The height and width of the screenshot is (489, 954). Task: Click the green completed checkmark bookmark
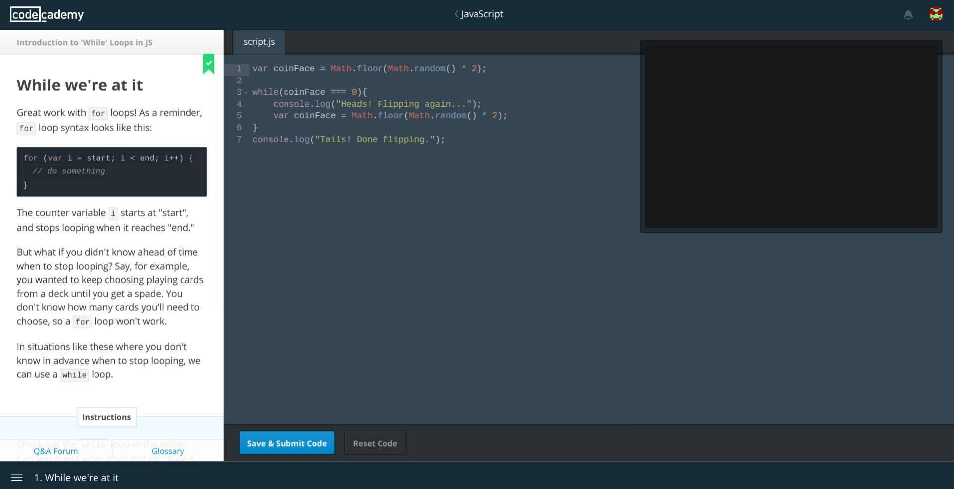(x=209, y=64)
